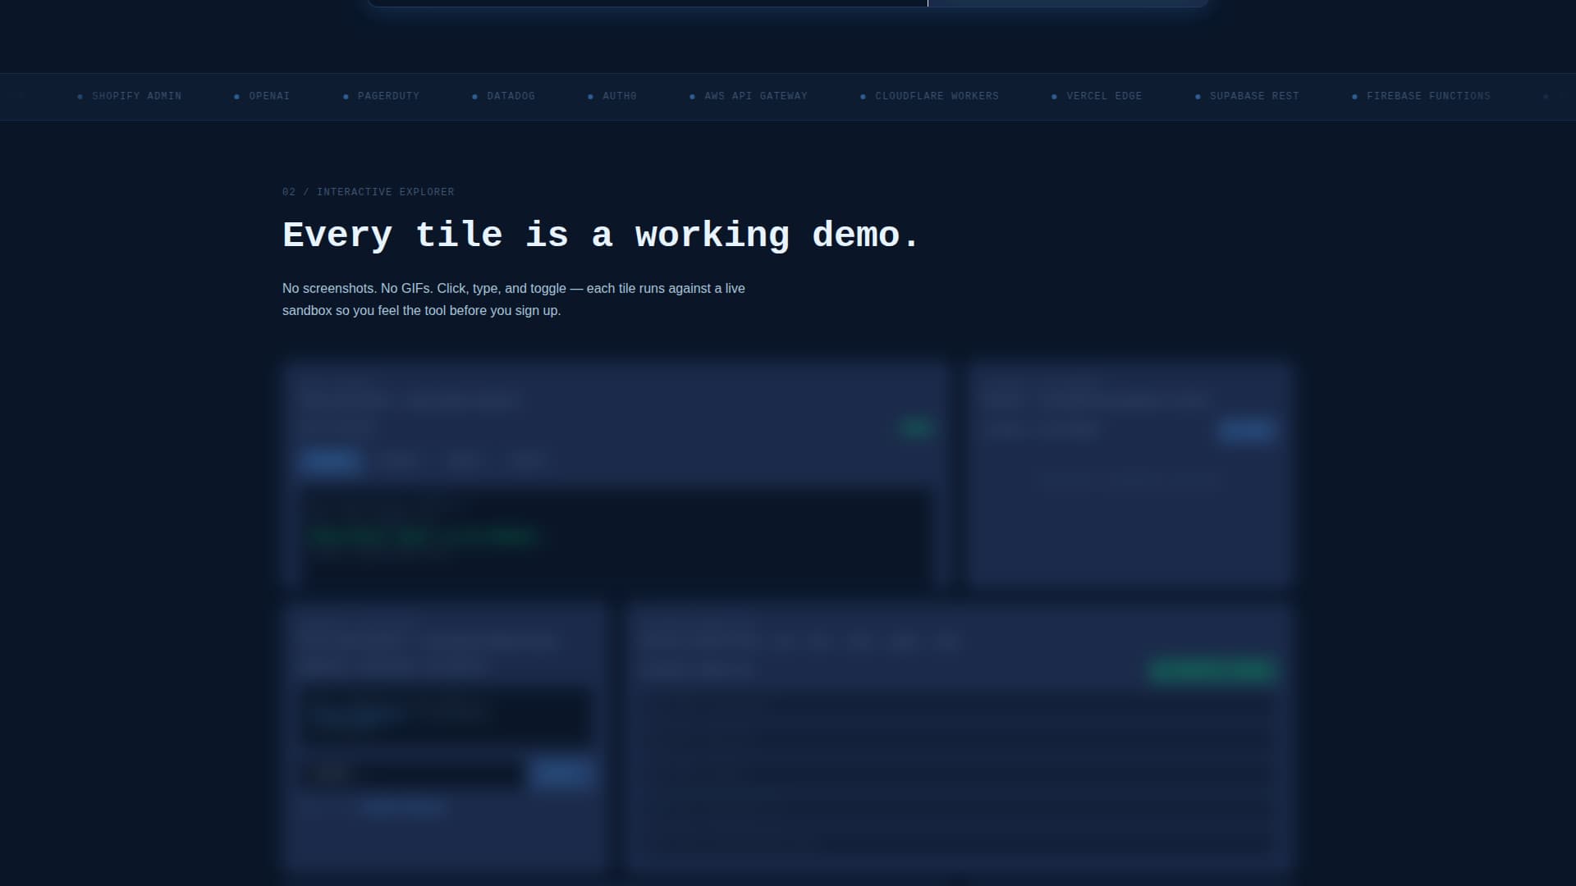The height and width of the screenshot is (886, 1576).
Task: Select the blue highlighted tab in first tile
Action: (330, 462)
